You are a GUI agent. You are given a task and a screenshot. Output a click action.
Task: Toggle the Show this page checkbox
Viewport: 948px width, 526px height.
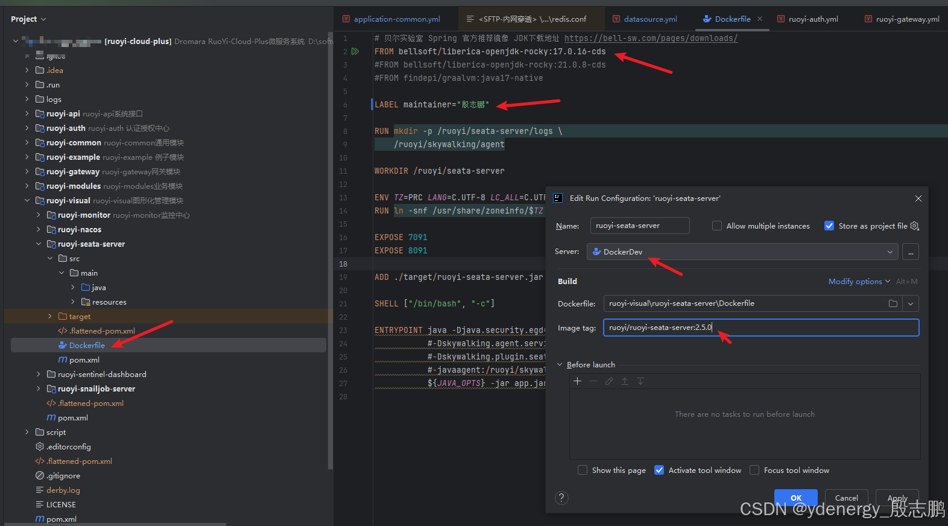(583, 470)
